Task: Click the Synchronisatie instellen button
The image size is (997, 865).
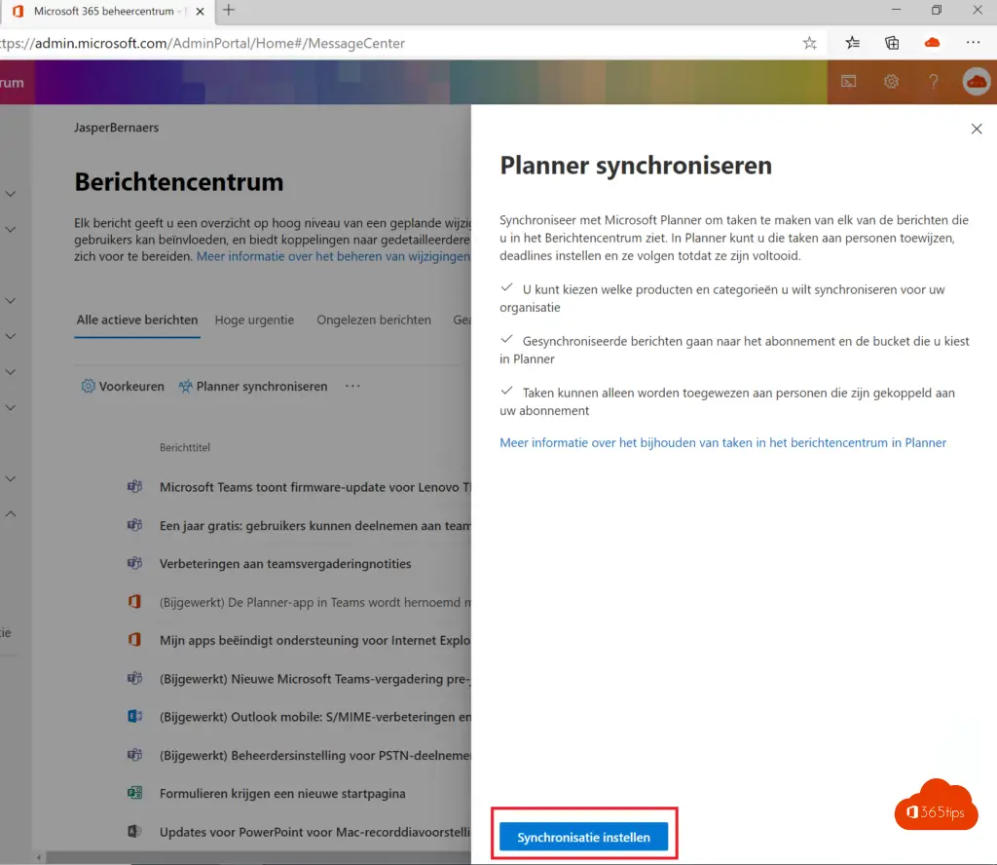Action: 583,838
